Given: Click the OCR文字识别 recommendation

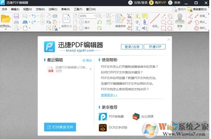Looking at the screenshot, I should click(x=113, y=127).
